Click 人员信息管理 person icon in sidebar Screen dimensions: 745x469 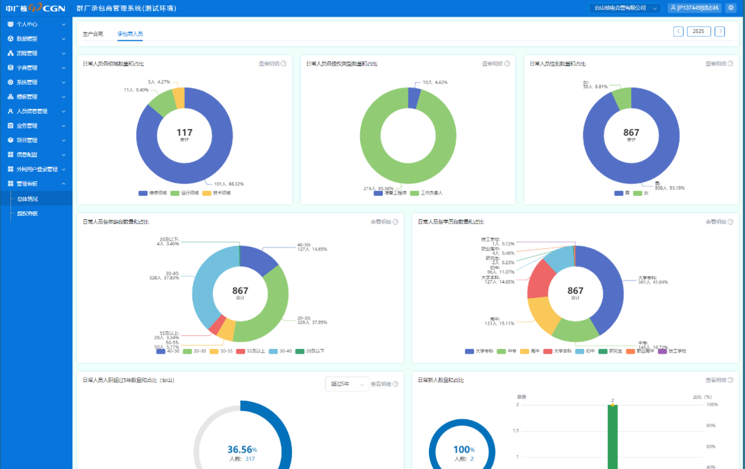(x=10, y=111)
